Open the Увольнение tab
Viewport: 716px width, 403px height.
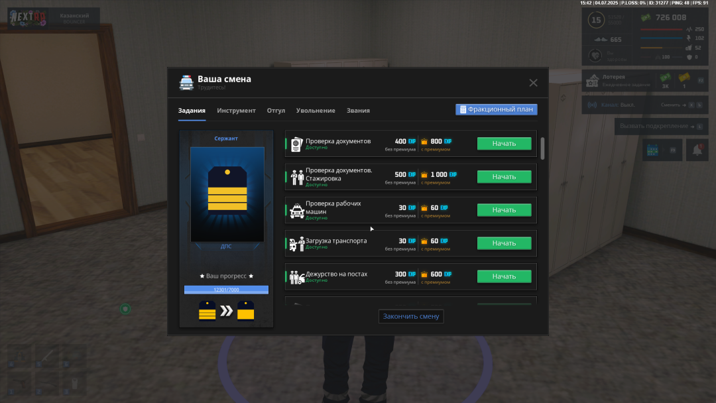pos(316,111)
